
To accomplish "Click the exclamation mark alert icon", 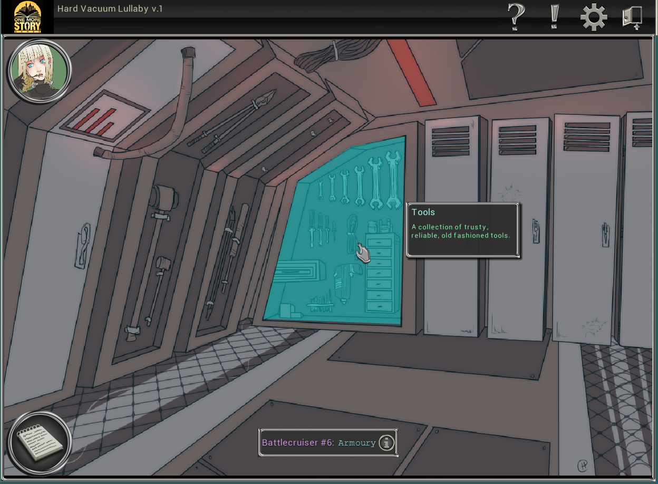I will tap(554, 16).
